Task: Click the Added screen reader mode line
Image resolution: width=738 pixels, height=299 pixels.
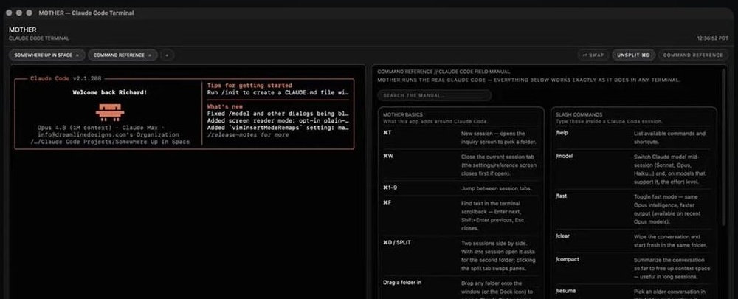Action: pos(277,121)
